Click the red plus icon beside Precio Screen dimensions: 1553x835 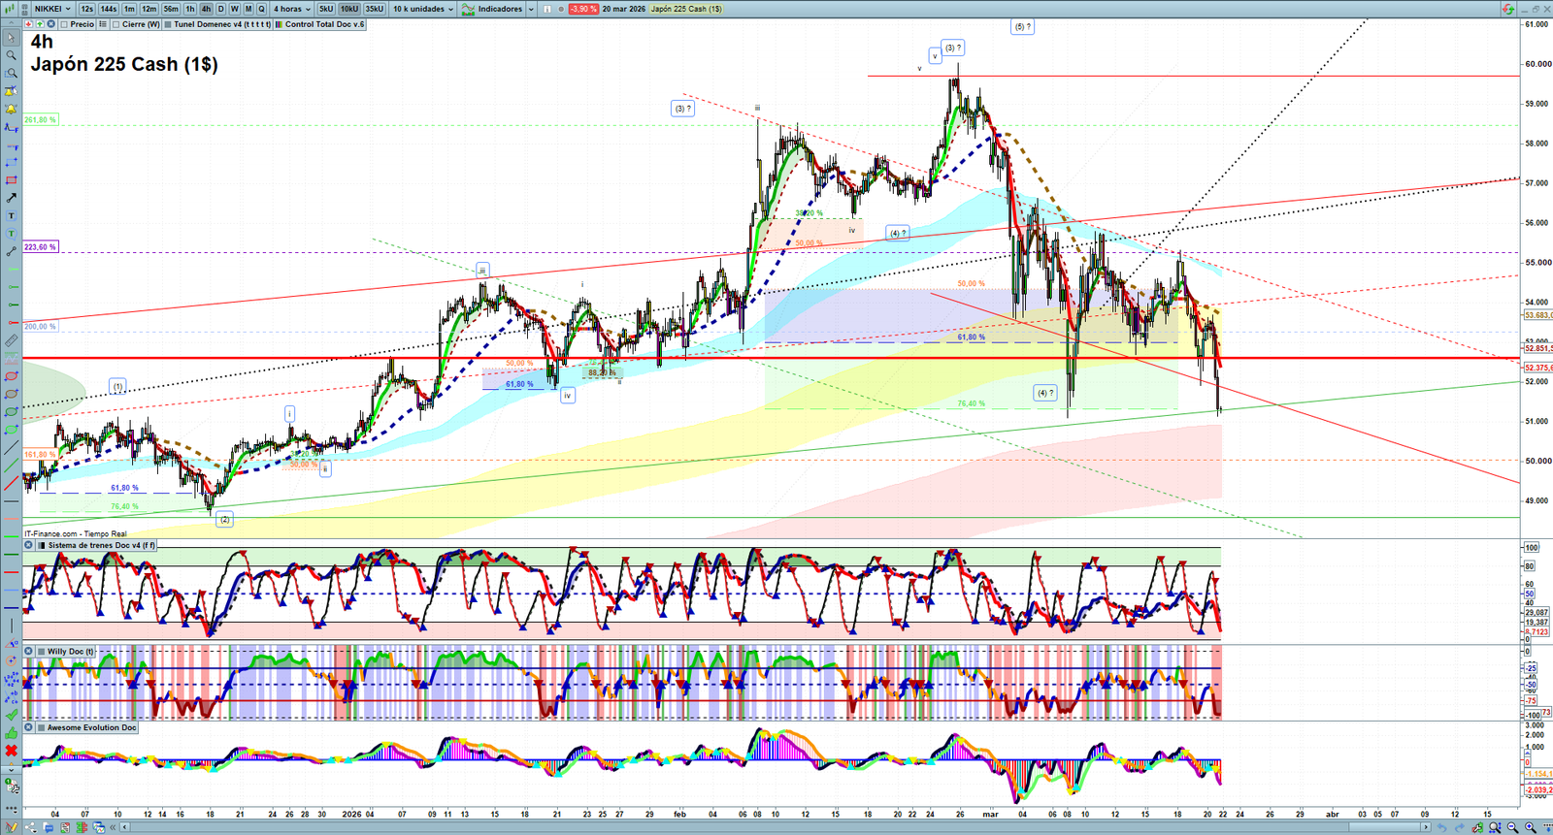[x=29, y=24]
